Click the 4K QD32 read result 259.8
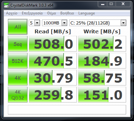Image resolution: width=134 pixels, height=121 pixels. 53,95
